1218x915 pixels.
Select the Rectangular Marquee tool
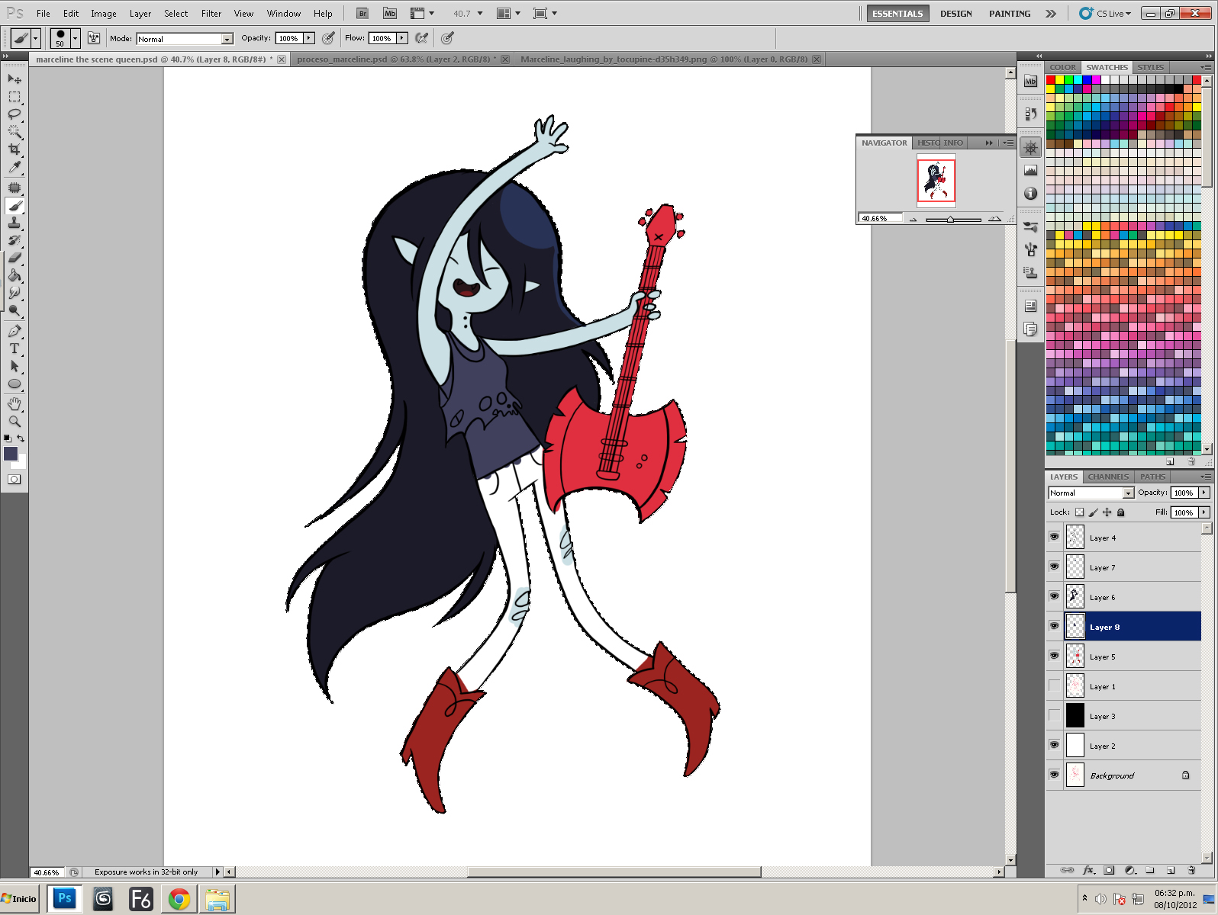click(x=14, y=97)
